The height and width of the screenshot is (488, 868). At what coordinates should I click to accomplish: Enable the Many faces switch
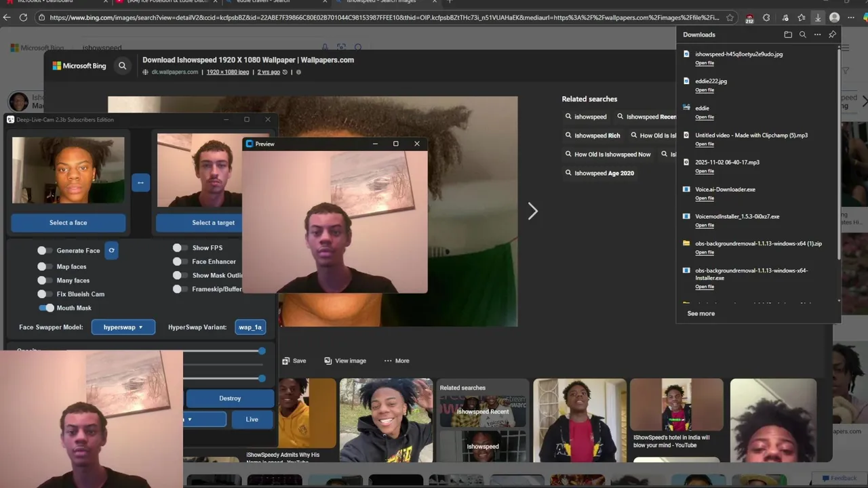pyautogui.click(x=45, y=281)
